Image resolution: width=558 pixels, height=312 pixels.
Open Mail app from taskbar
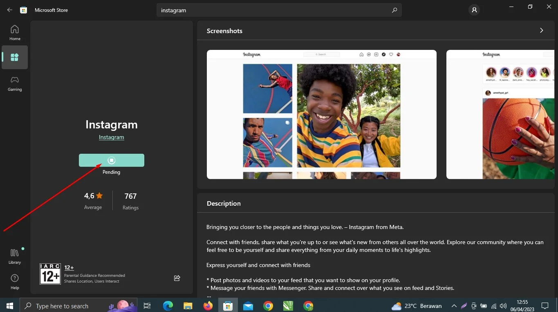[248, 306]
